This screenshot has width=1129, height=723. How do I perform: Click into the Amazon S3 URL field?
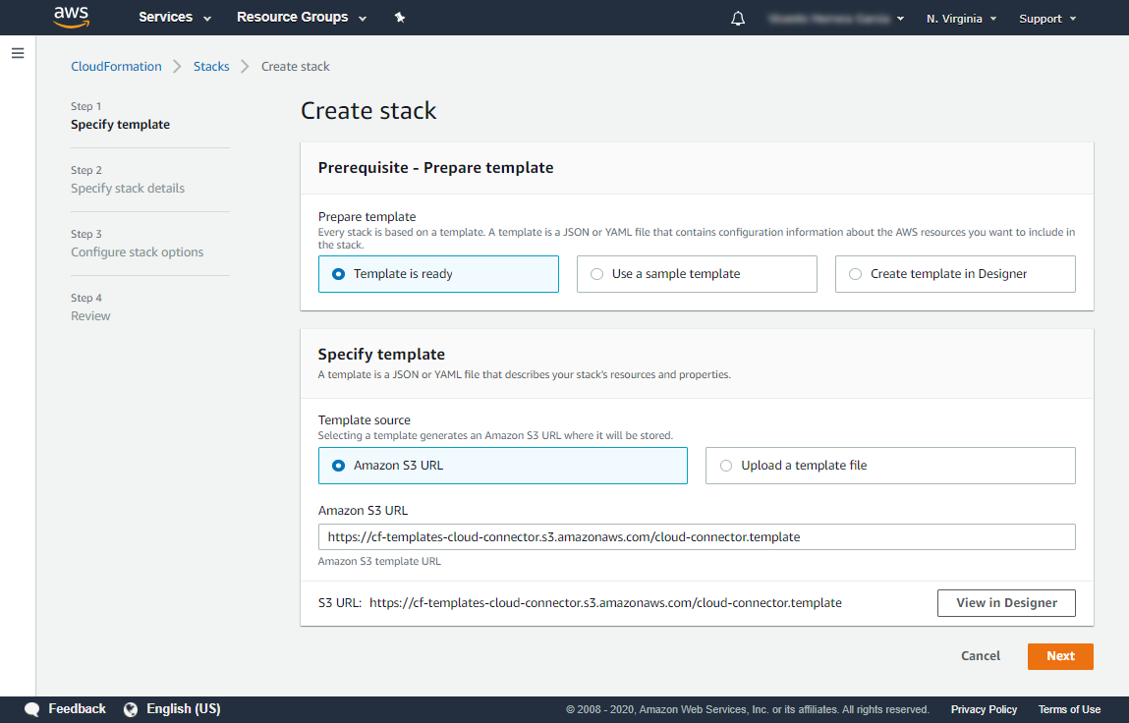pos(697,537)
